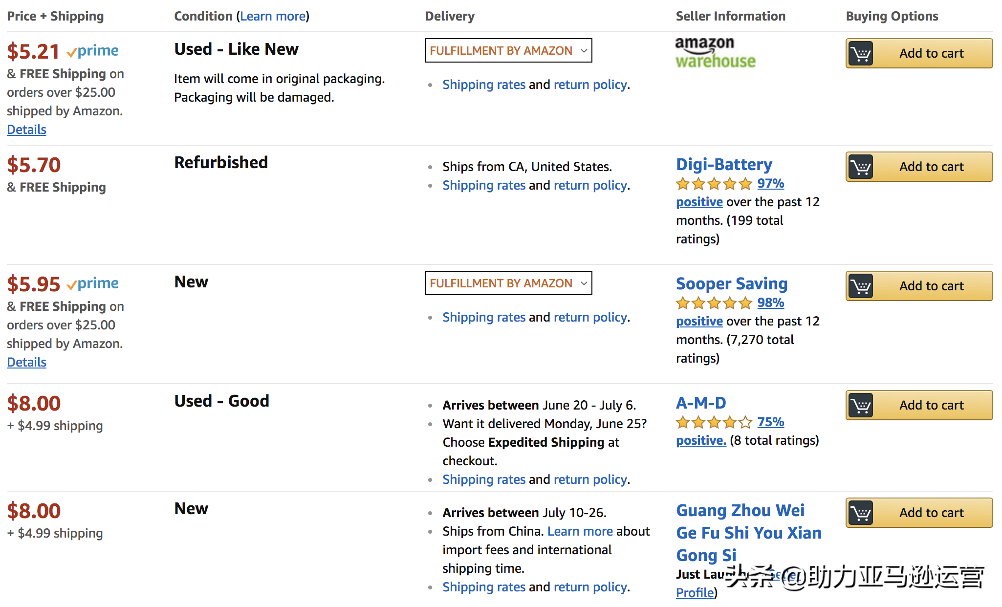Click the cart icon for the Digi-Battery offer

(x=861, y=167)
